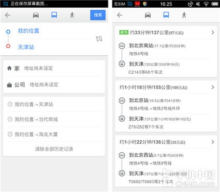Switch to walking tab on results screen

(184, 15)
